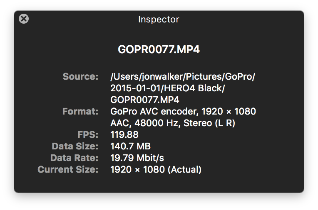Close the Inspector window

click(x=24, y=19)
